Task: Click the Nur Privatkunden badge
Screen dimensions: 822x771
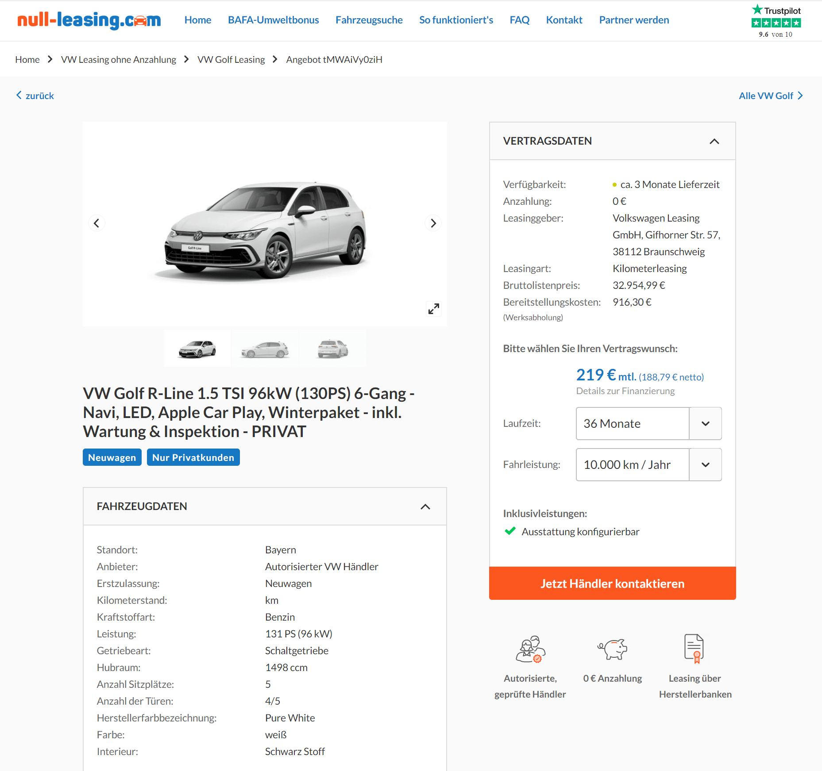Action: click(x=193, y=457)
